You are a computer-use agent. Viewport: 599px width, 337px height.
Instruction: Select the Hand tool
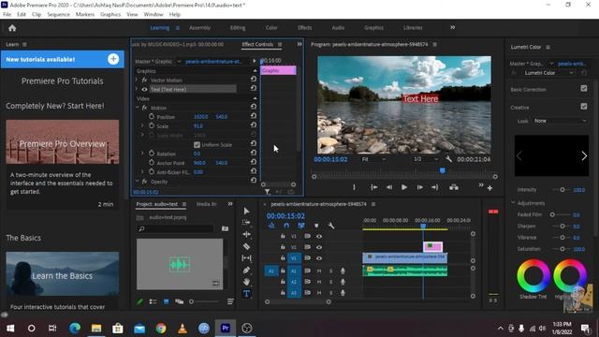tap(246, 282)
